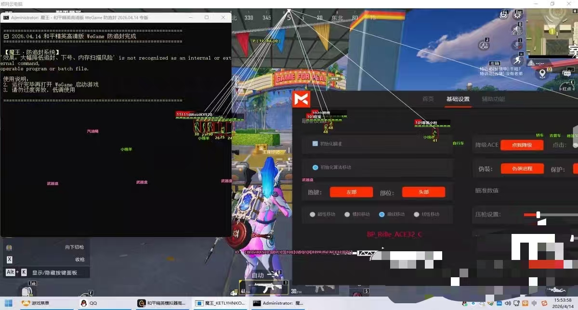Minimize the Administrator console window

(190, 17)
